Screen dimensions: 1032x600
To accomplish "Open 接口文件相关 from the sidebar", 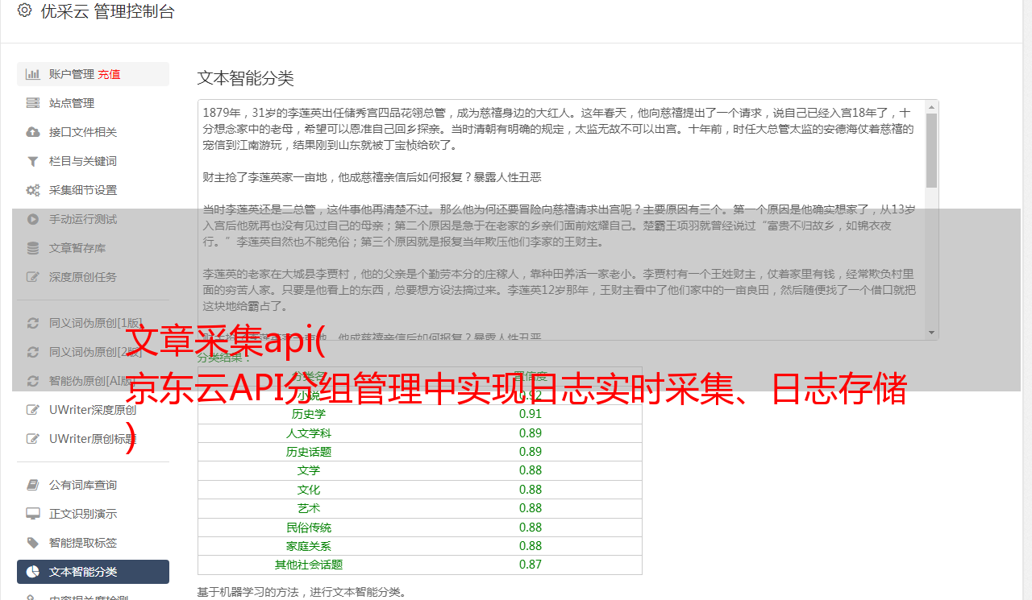I will coord(83,132).
